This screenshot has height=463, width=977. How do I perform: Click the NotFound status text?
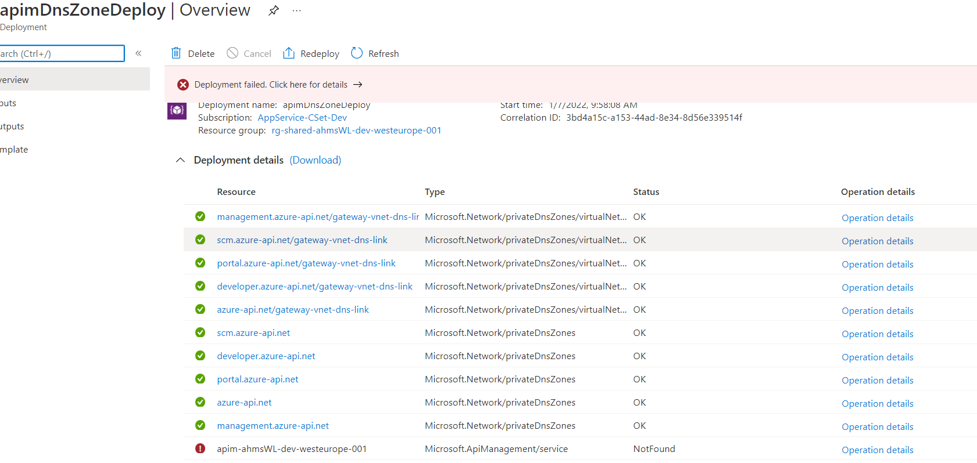[654, 448]
